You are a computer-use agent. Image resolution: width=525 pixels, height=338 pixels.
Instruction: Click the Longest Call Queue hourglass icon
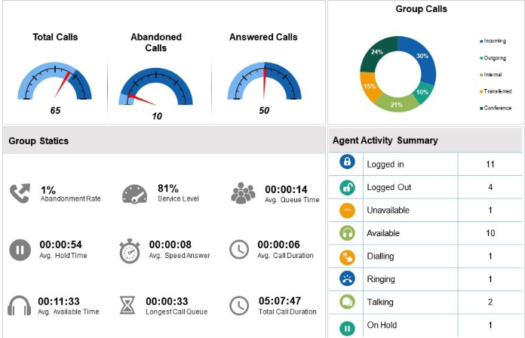pyautogui.click(x=127, y=306)
